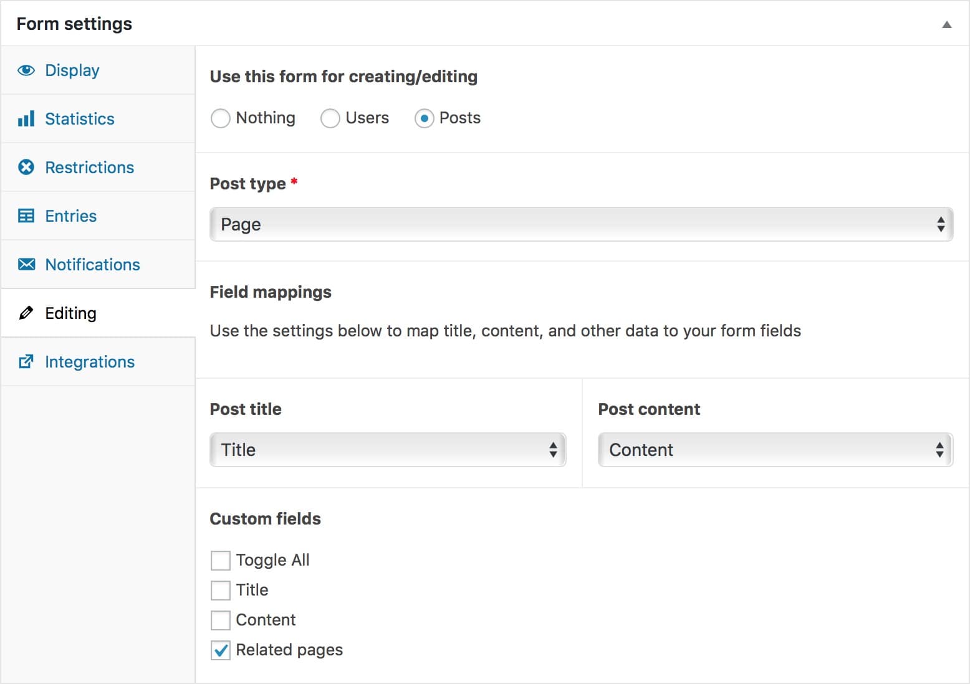This screenshot has width=970, height=684.
Task: Go to the Notifications settings
Action: [x=92, y=264]
